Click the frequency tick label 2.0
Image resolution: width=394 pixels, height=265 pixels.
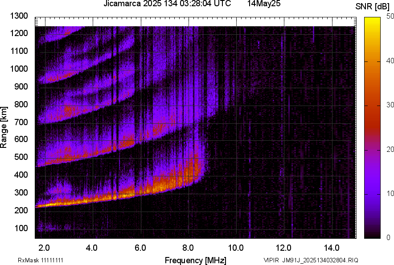pos(44,248)
